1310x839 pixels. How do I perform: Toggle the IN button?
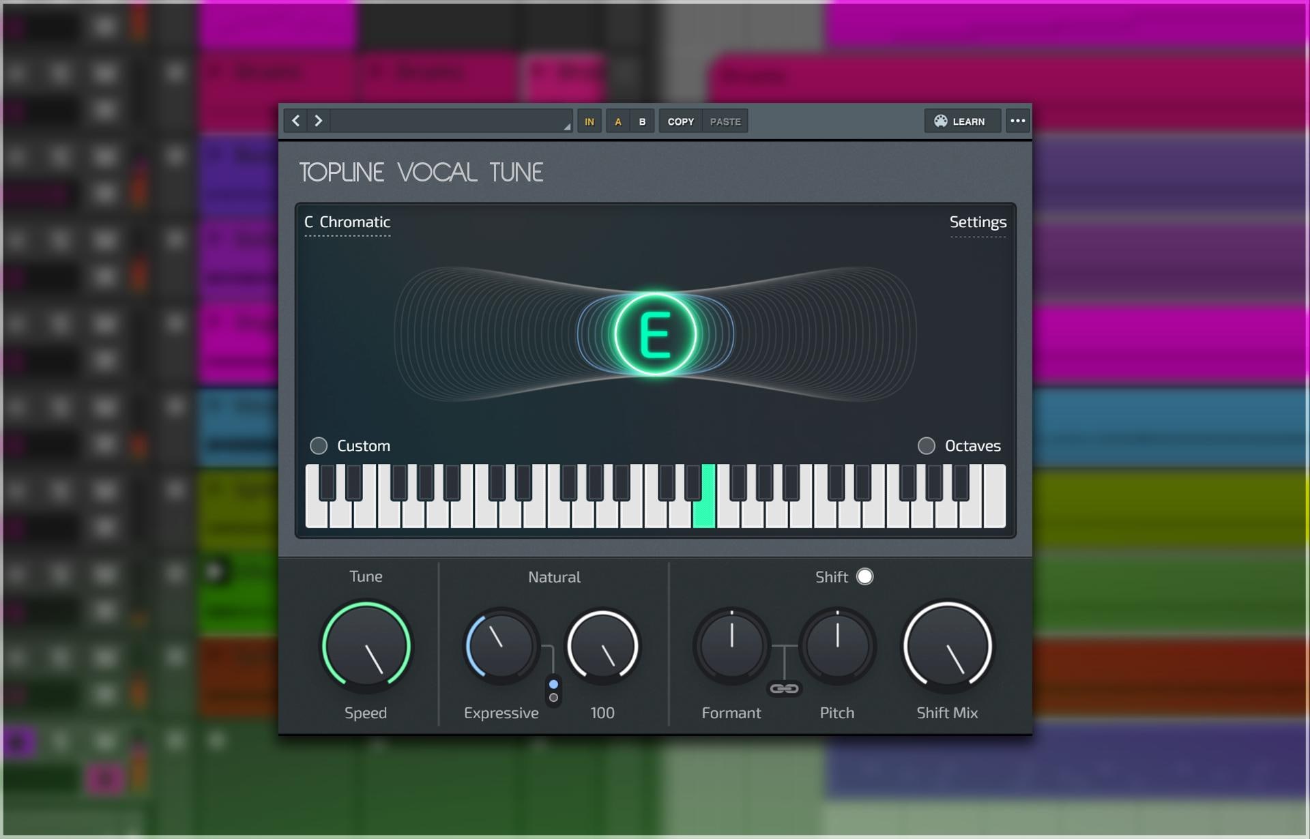pos(589,121)
